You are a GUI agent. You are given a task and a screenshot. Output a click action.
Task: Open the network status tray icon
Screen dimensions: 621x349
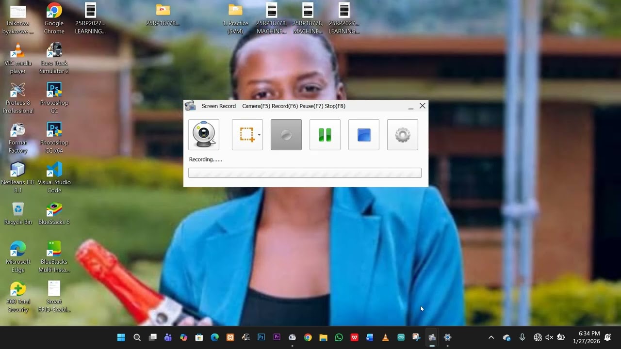pos(538,337)
